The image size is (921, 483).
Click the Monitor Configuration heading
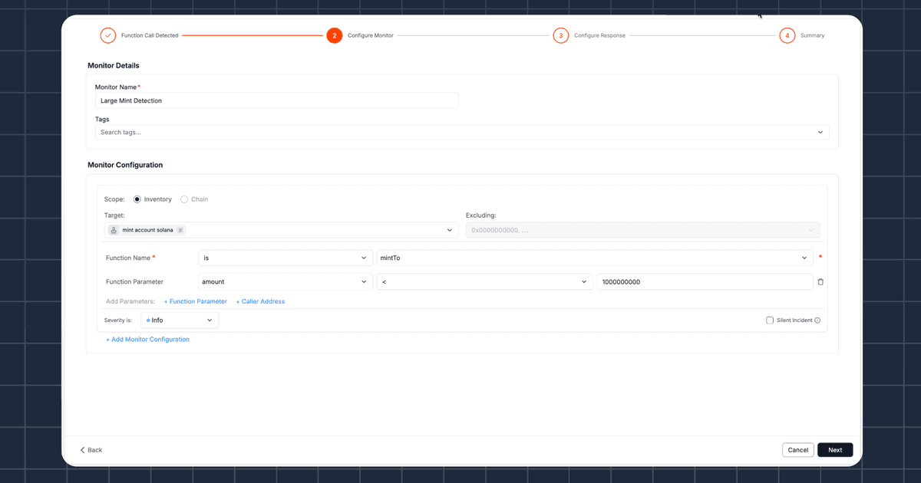pos(125,165)
